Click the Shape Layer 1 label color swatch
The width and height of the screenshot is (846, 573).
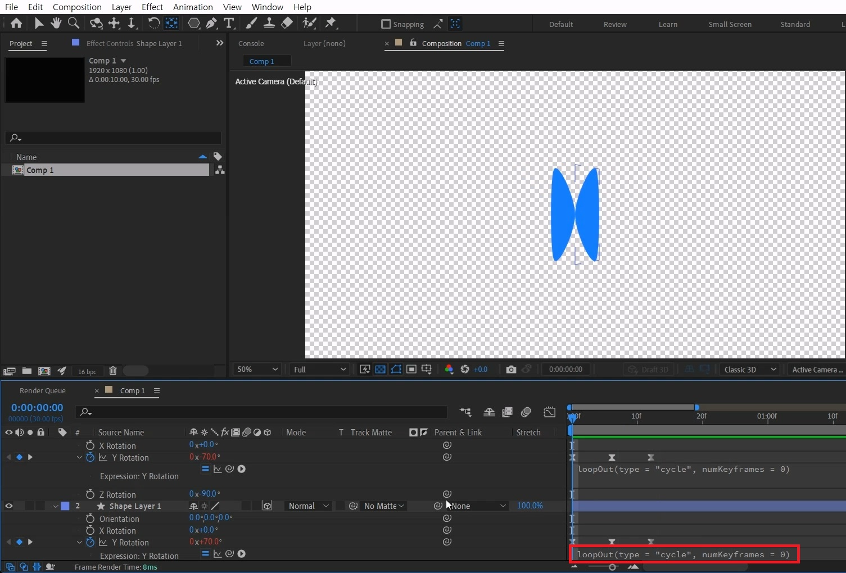(65, 506)
